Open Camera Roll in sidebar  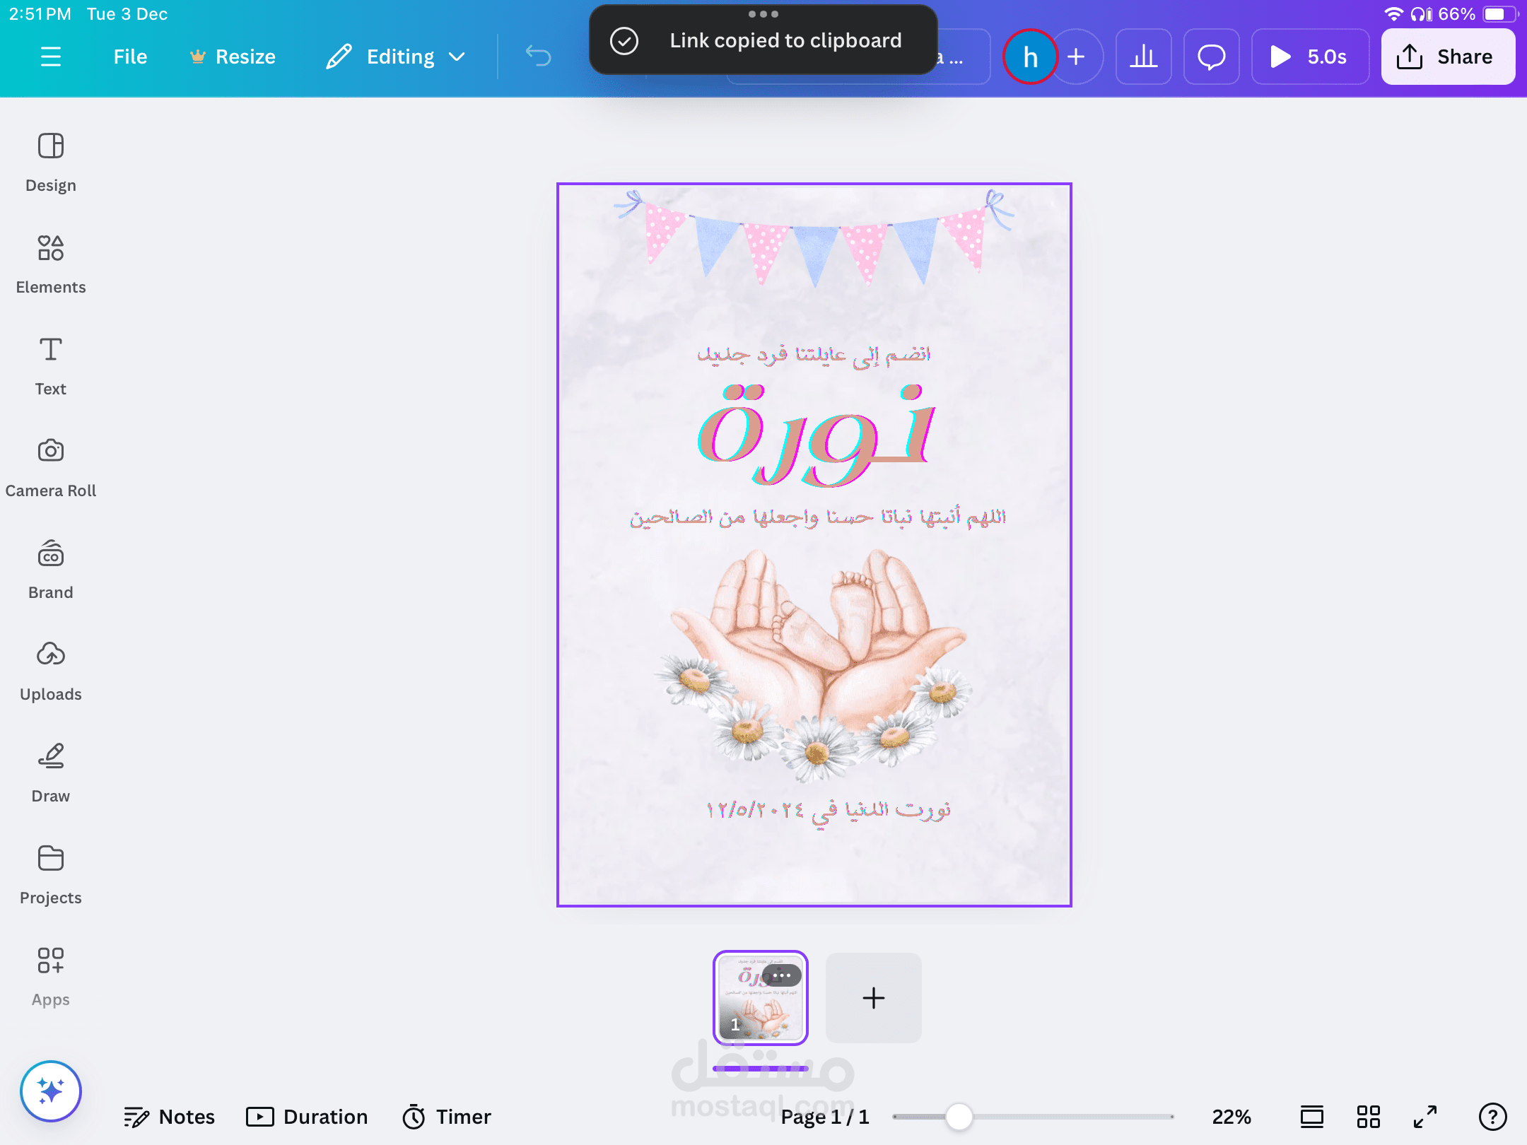pos(50,468)
